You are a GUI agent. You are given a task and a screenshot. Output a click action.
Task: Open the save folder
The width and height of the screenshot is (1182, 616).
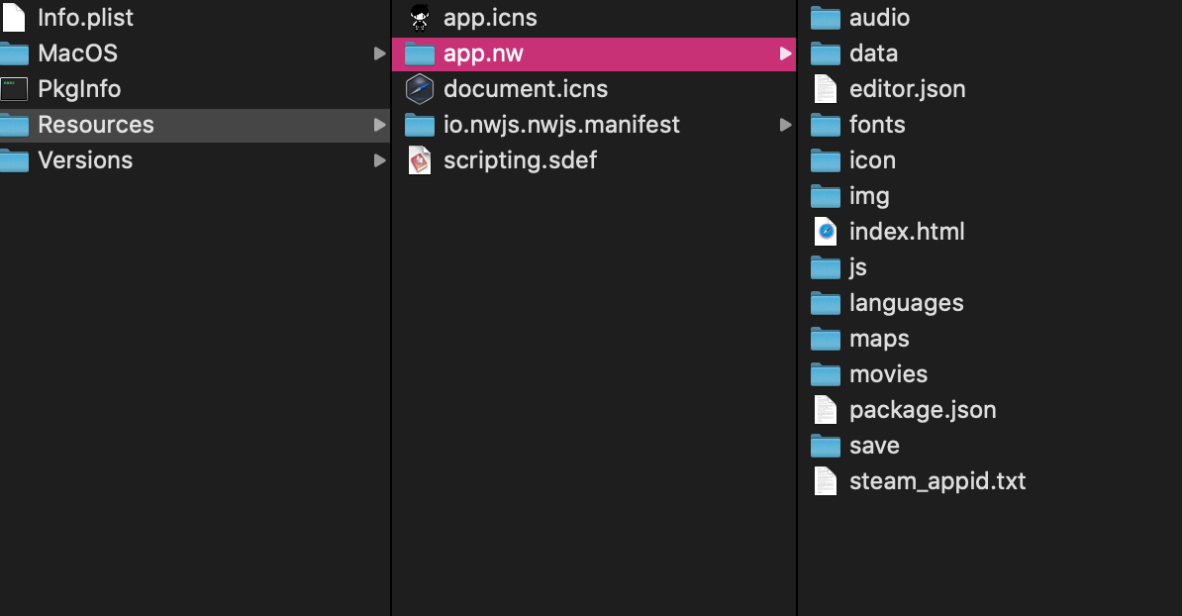(x=873, y=446)
